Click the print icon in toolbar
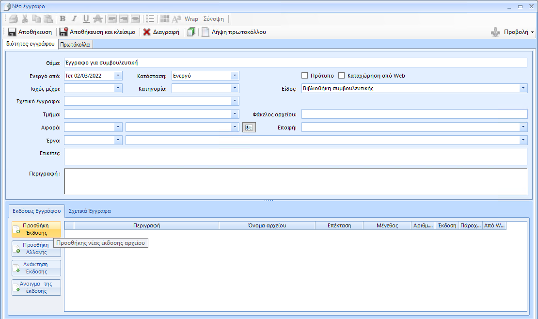This screenshot has width=538, height=319. click(13, 19)
